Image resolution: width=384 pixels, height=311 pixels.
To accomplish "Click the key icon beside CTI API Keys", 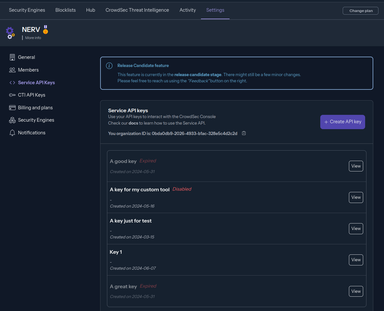I will (x=12, y=95).
